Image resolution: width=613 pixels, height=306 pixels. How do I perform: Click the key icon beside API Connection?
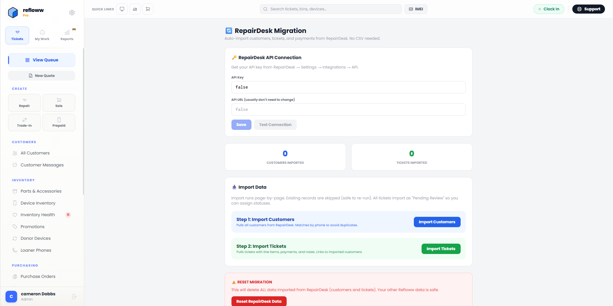(x=234, y=58)
